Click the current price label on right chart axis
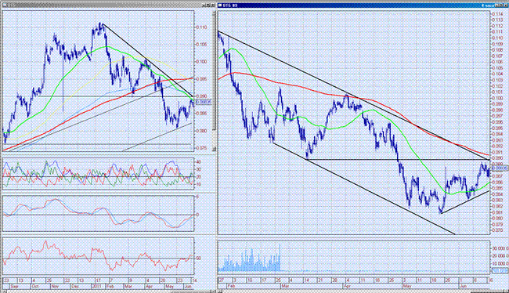Viewport: 509px width, 293px height. click(x=500, y=168)
